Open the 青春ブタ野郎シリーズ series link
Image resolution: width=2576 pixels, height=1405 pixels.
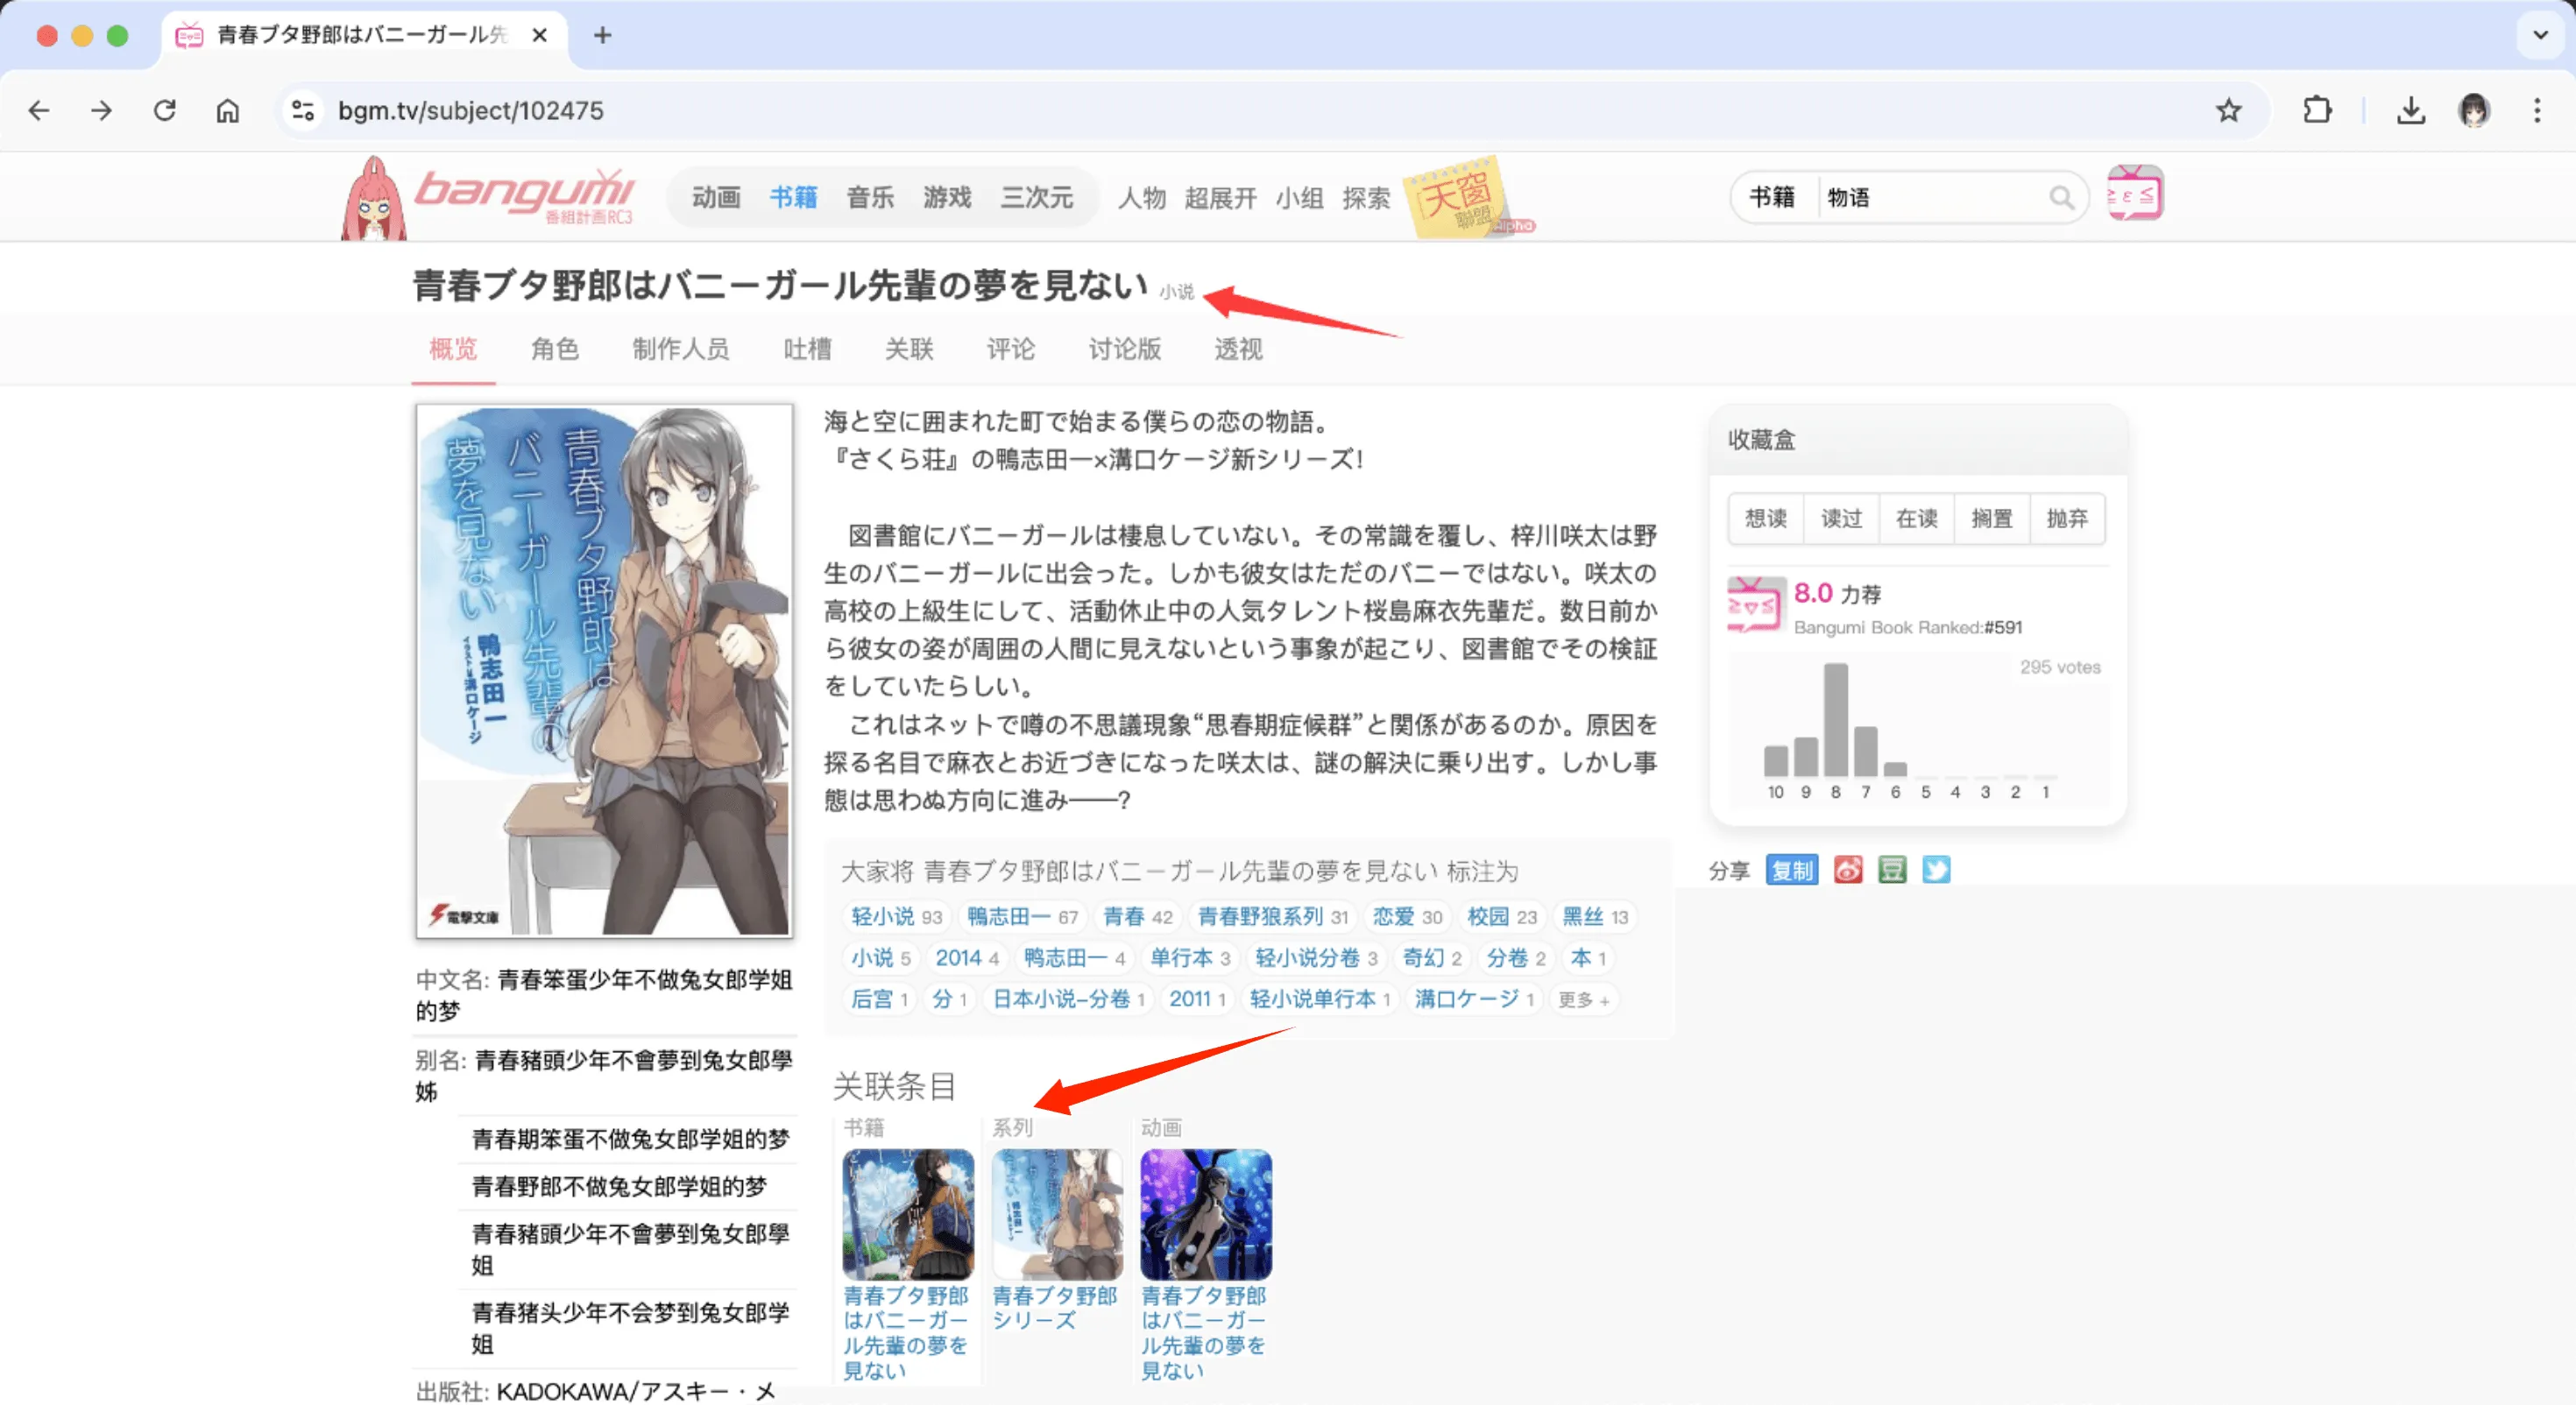1054,1308
